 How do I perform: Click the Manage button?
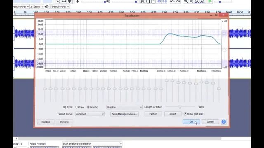pyautogui.click(x=46, y=122)
